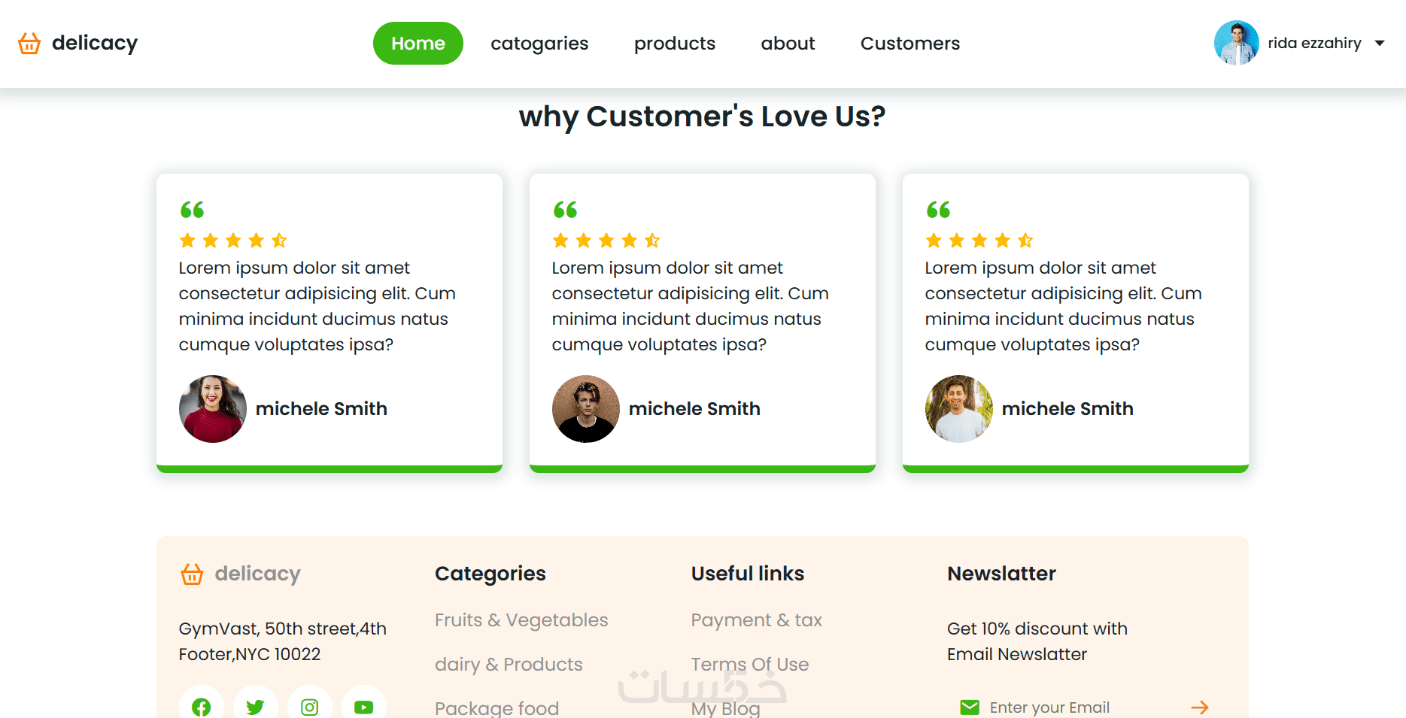Open rida ezzahiry profile avatar

(1236, 43)
